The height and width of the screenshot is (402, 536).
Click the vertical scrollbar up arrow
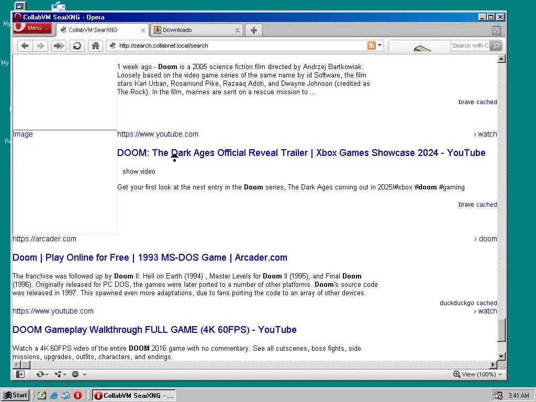click(501, 59)
